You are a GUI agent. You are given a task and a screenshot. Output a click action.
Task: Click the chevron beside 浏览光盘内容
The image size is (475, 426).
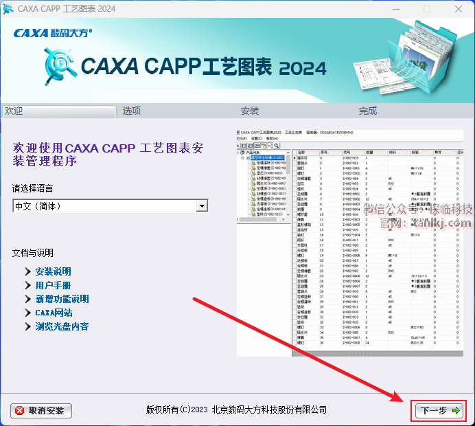(28, 326)
